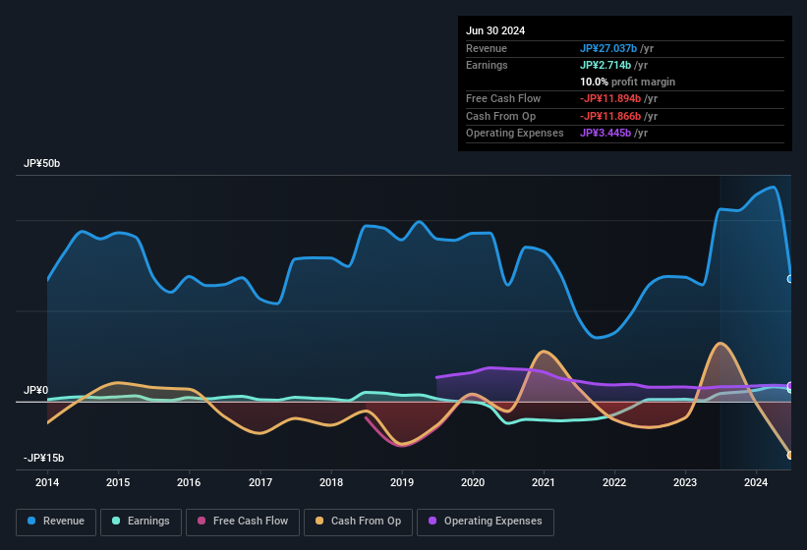The height and width of the screenshot is (550, 807).
Task: Click the 2020 x-axis label
Action: coord(473,482)
